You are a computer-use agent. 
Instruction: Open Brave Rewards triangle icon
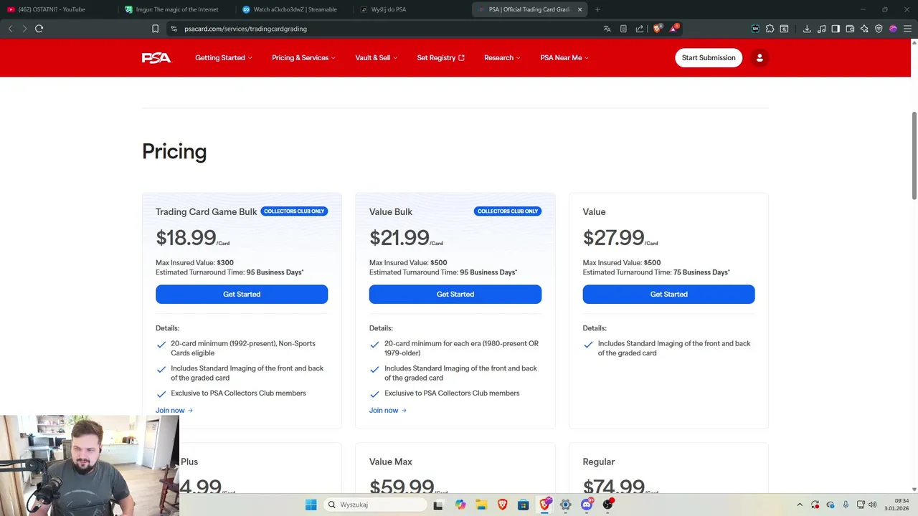click(673, 29)
